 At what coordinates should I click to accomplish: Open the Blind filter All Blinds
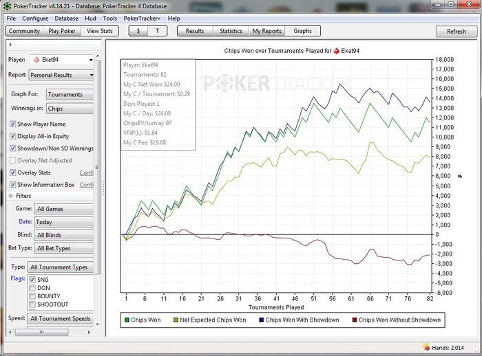point(63,235)
